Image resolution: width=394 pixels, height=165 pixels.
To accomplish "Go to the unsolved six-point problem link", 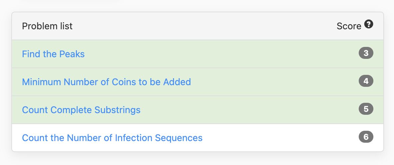I will coord(112,138).
